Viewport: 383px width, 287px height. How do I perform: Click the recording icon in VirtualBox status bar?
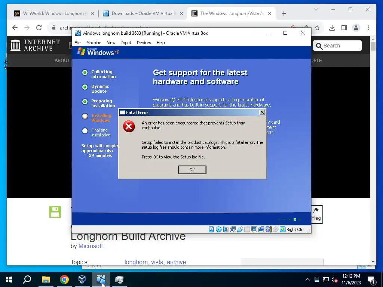(261, 229)
